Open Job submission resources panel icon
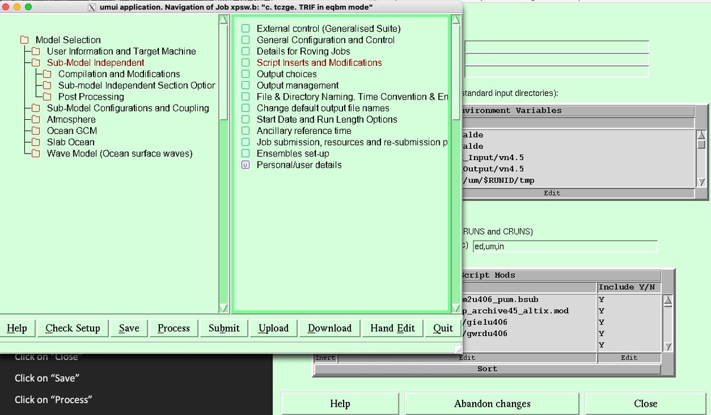711x415 pixels. (x=245, y=142)
